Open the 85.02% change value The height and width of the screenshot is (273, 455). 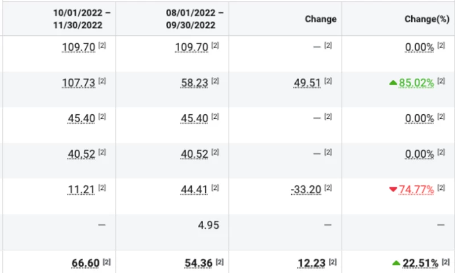click(416, 83)
